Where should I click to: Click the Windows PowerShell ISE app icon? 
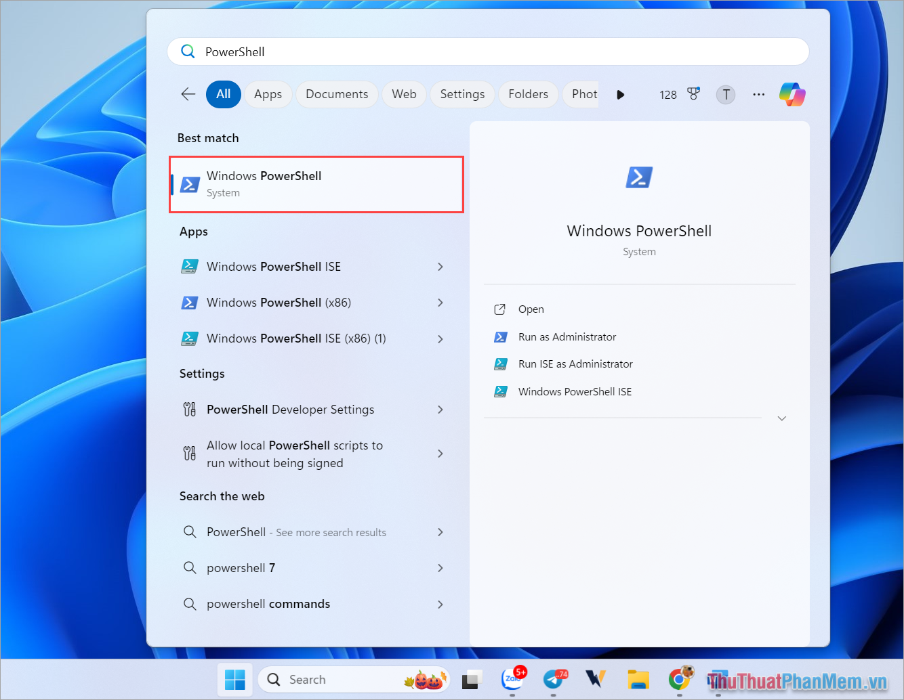click(x=190, y=267)
